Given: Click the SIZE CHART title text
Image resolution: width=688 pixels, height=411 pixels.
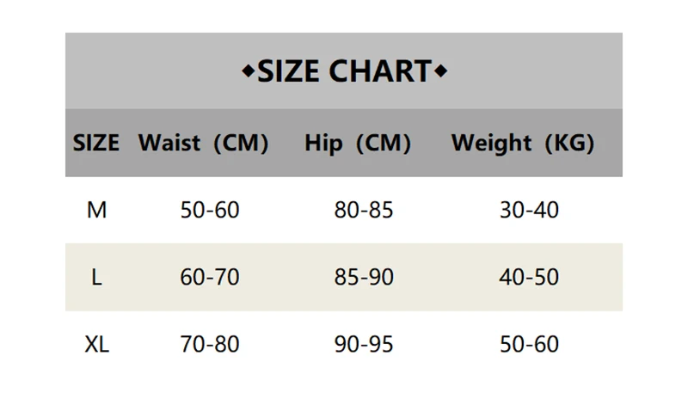Looking at the screenshot, I should point(344,71).
